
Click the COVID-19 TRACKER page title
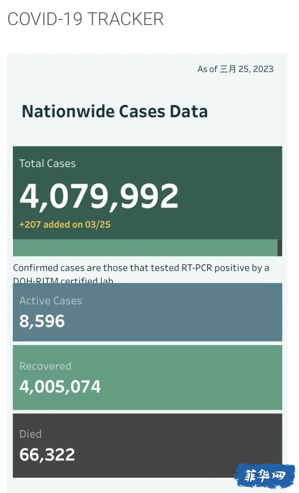86,19
